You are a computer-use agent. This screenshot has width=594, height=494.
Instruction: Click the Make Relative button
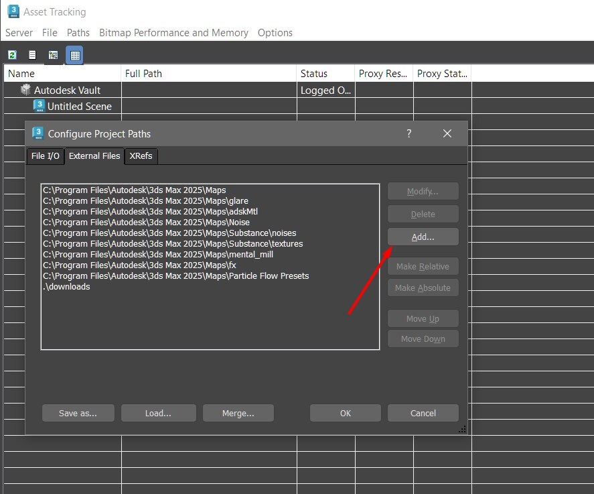(x=423, y=267)
